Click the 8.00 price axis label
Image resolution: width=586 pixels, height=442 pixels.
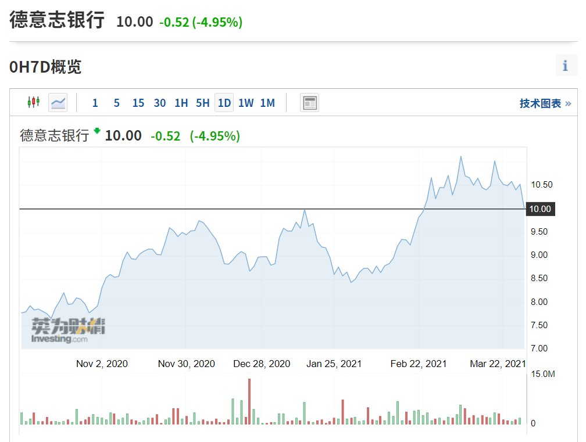(x=539, y=302)
